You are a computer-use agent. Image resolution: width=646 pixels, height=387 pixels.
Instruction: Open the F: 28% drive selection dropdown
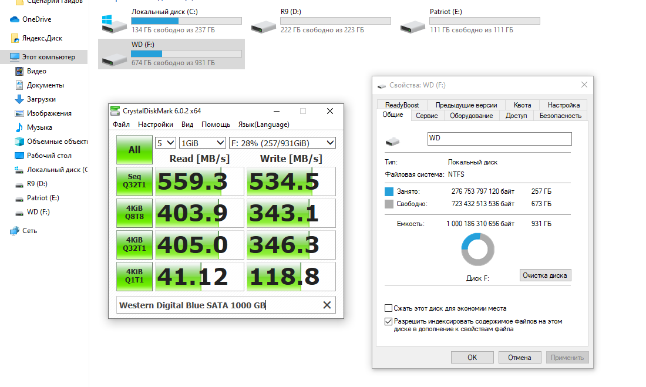pos(282,143)
